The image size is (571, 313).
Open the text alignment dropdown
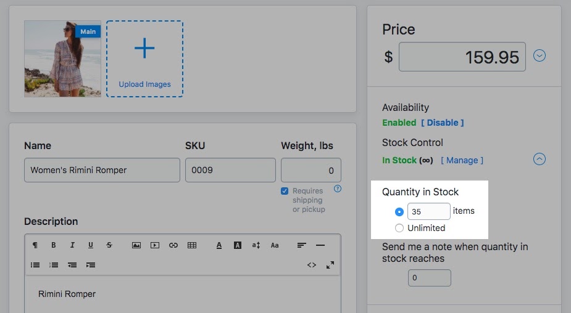pos(301,245)
